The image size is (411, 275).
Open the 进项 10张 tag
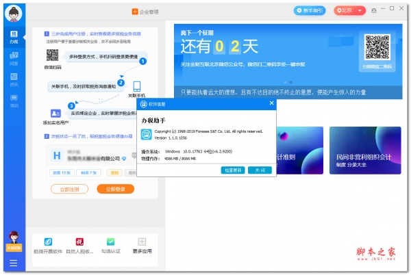point(62,172)
